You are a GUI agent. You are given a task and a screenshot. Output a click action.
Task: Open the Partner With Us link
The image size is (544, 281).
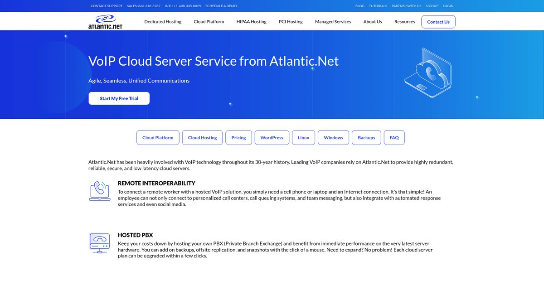407,6
